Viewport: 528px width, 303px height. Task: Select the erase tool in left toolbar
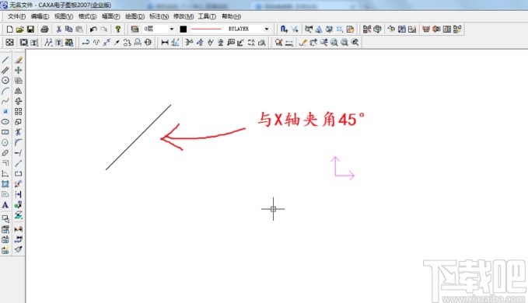click(18, 60)
